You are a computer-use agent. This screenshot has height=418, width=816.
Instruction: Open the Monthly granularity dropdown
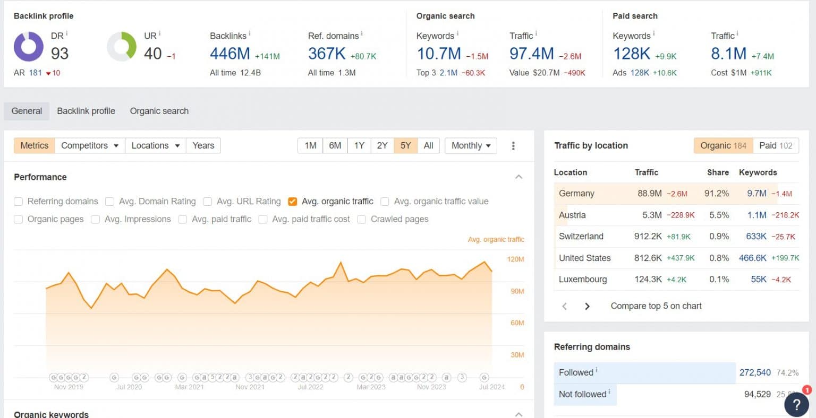point(470,145)
